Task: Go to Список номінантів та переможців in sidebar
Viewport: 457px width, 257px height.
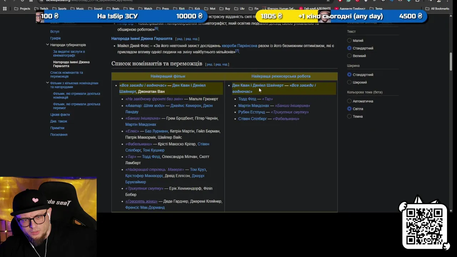Action: [x=66, y=75]
